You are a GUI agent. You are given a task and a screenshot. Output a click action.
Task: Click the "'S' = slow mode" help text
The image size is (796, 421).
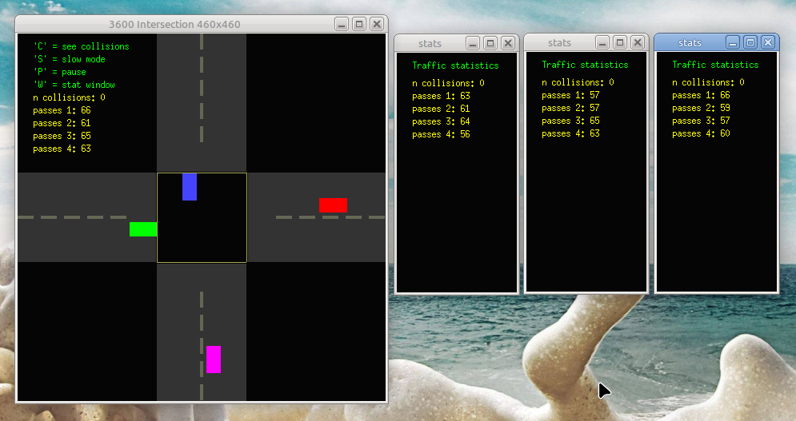pyautogui.click(x=69, y=59)
